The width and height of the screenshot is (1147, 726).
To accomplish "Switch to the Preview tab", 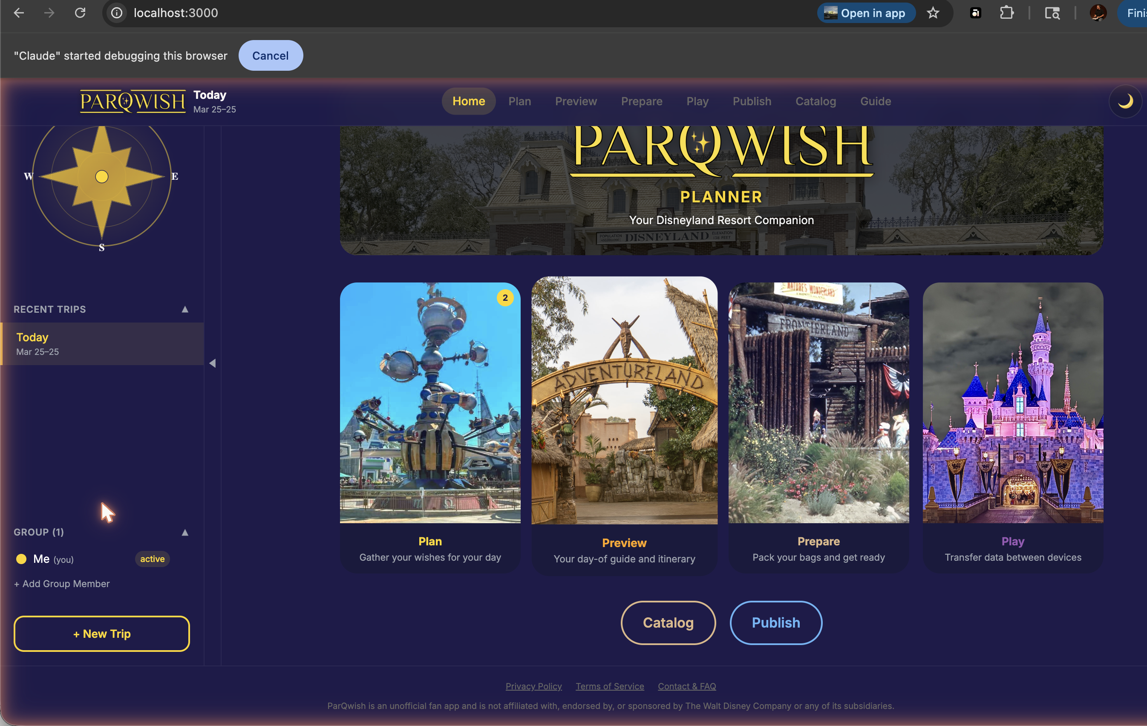I will (x=576, y=101).
